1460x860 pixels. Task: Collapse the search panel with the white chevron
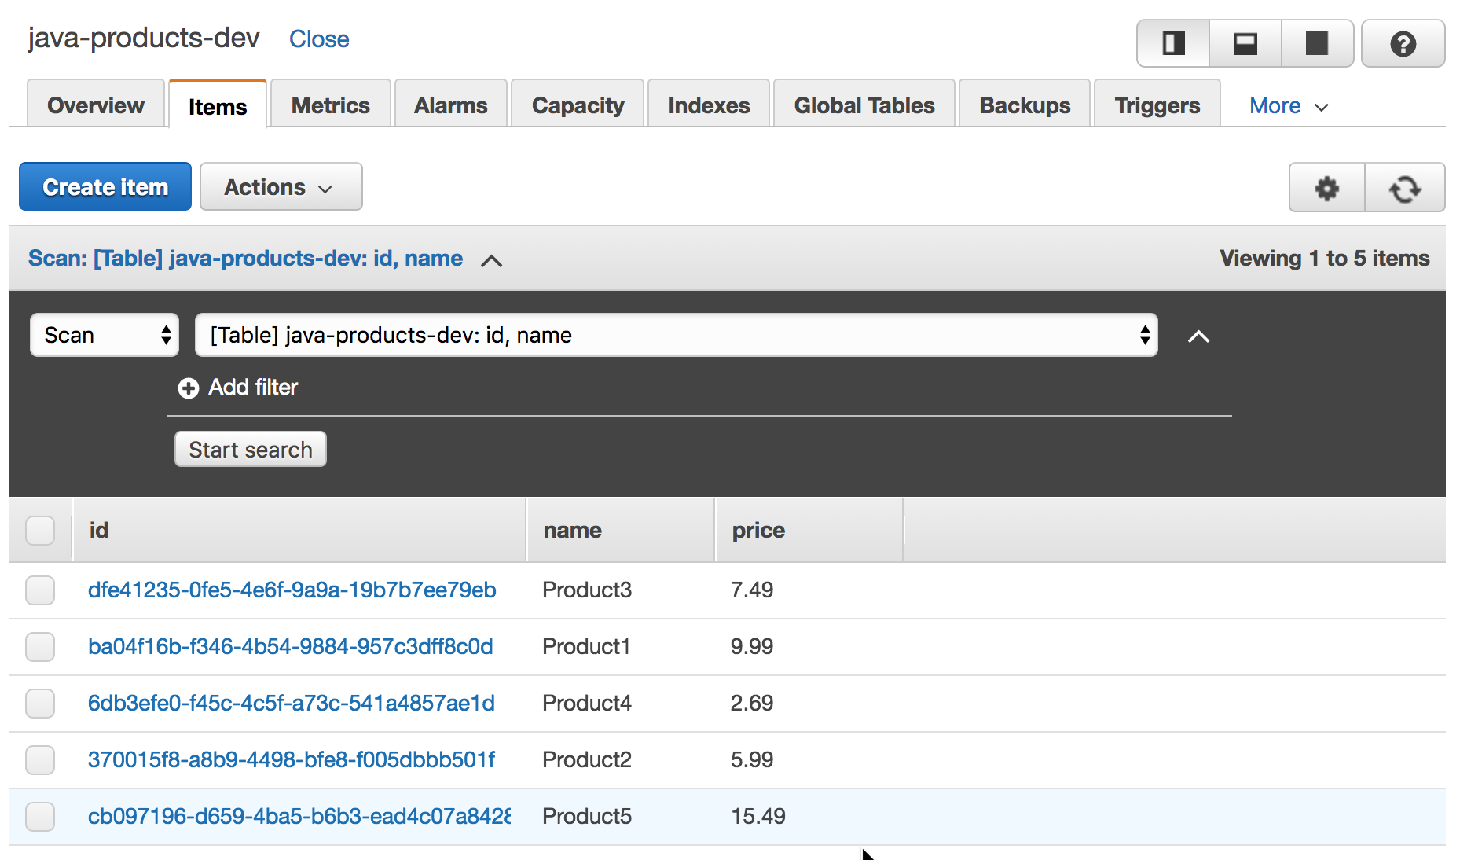coord(1198,336)
